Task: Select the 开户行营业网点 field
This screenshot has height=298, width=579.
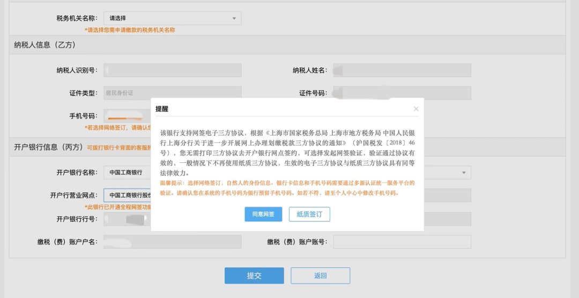Action: click(128, 195)
